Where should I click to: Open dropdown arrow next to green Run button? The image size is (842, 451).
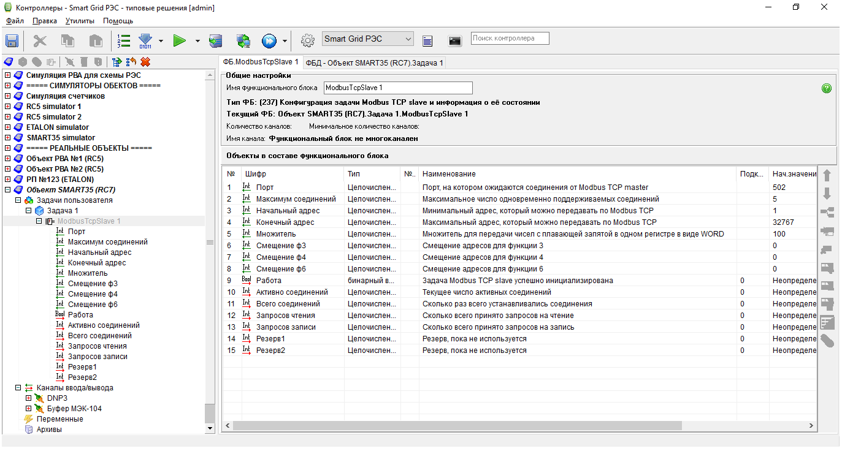click(x=197, y=41)
